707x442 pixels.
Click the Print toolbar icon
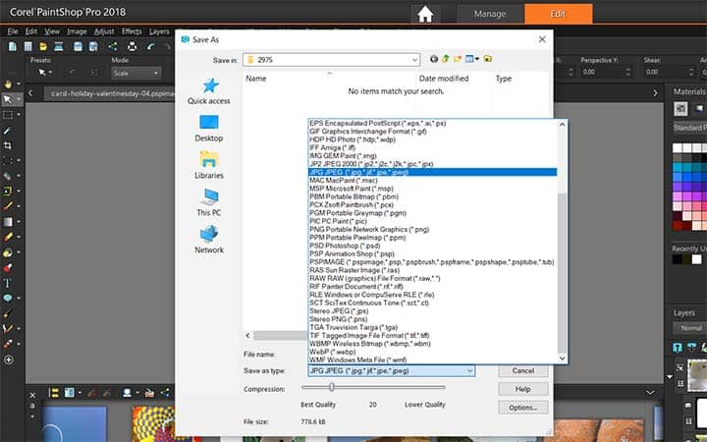pos(132,46)
